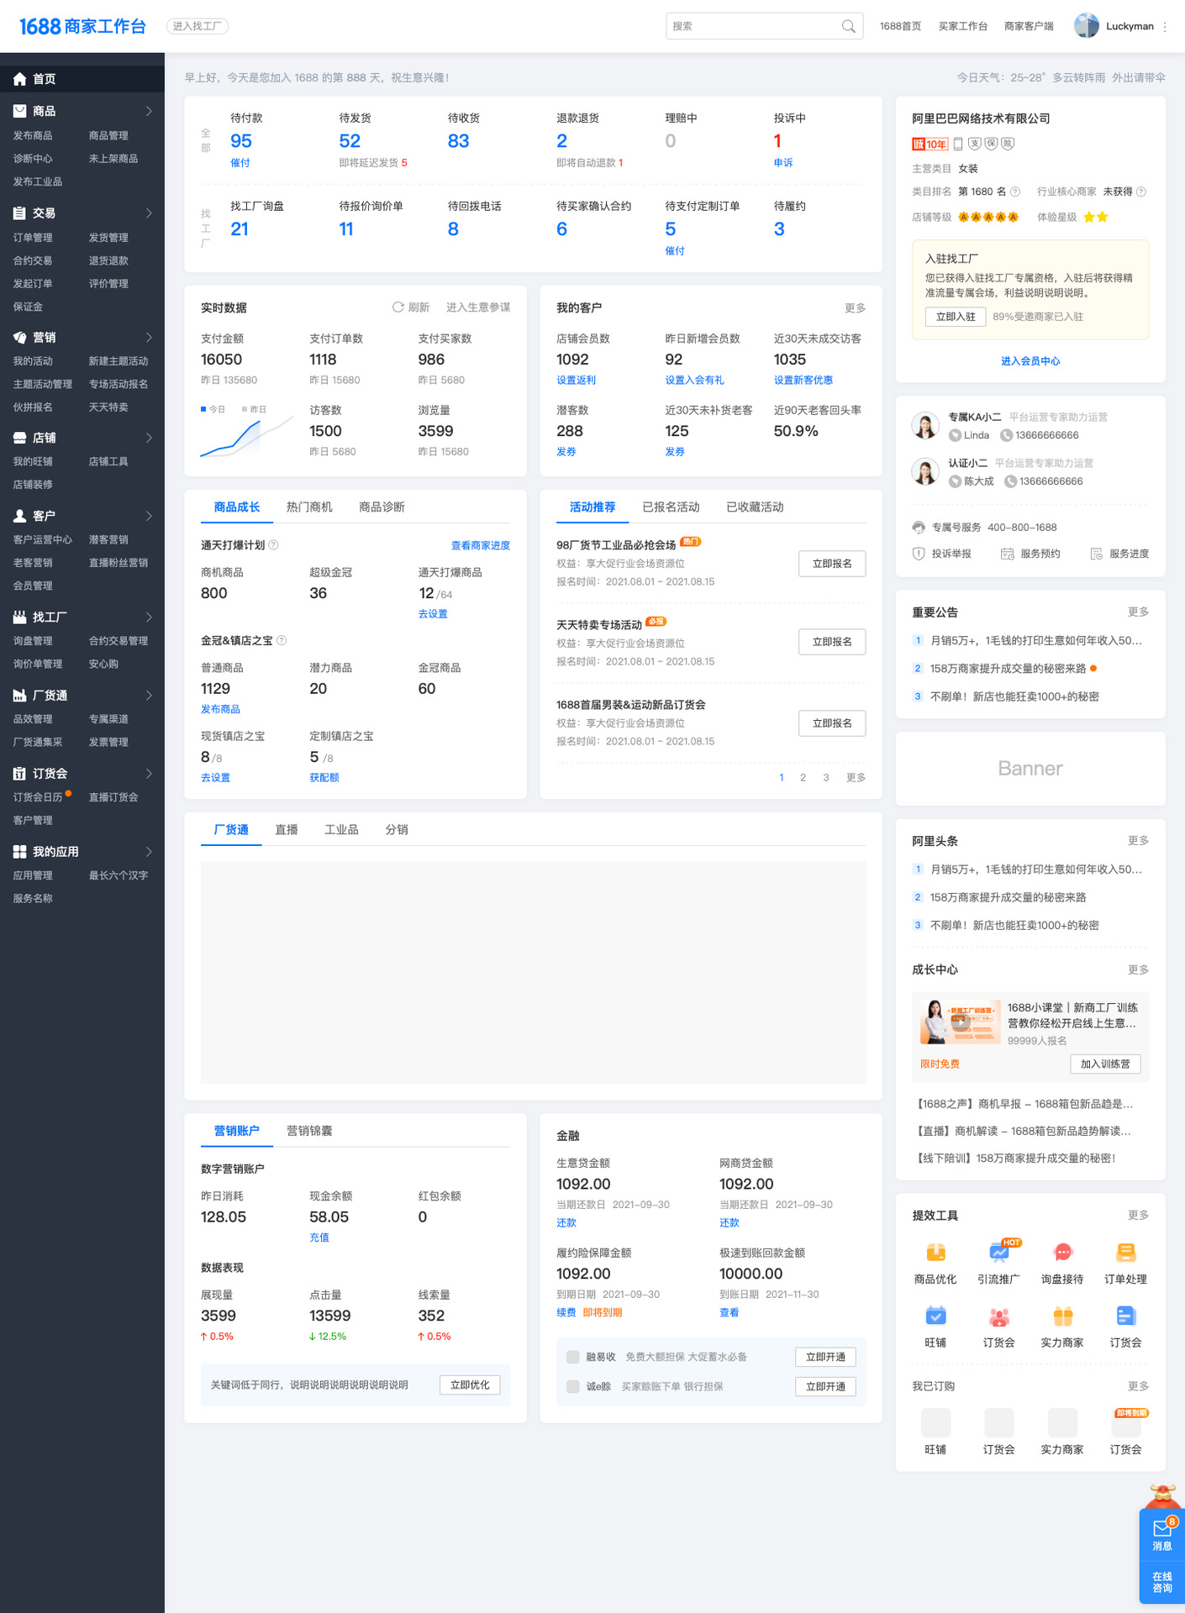The image size is (1185, 1613).
Task: Click the help icon beside 金冠&镇店之宝
Action: 282,640
